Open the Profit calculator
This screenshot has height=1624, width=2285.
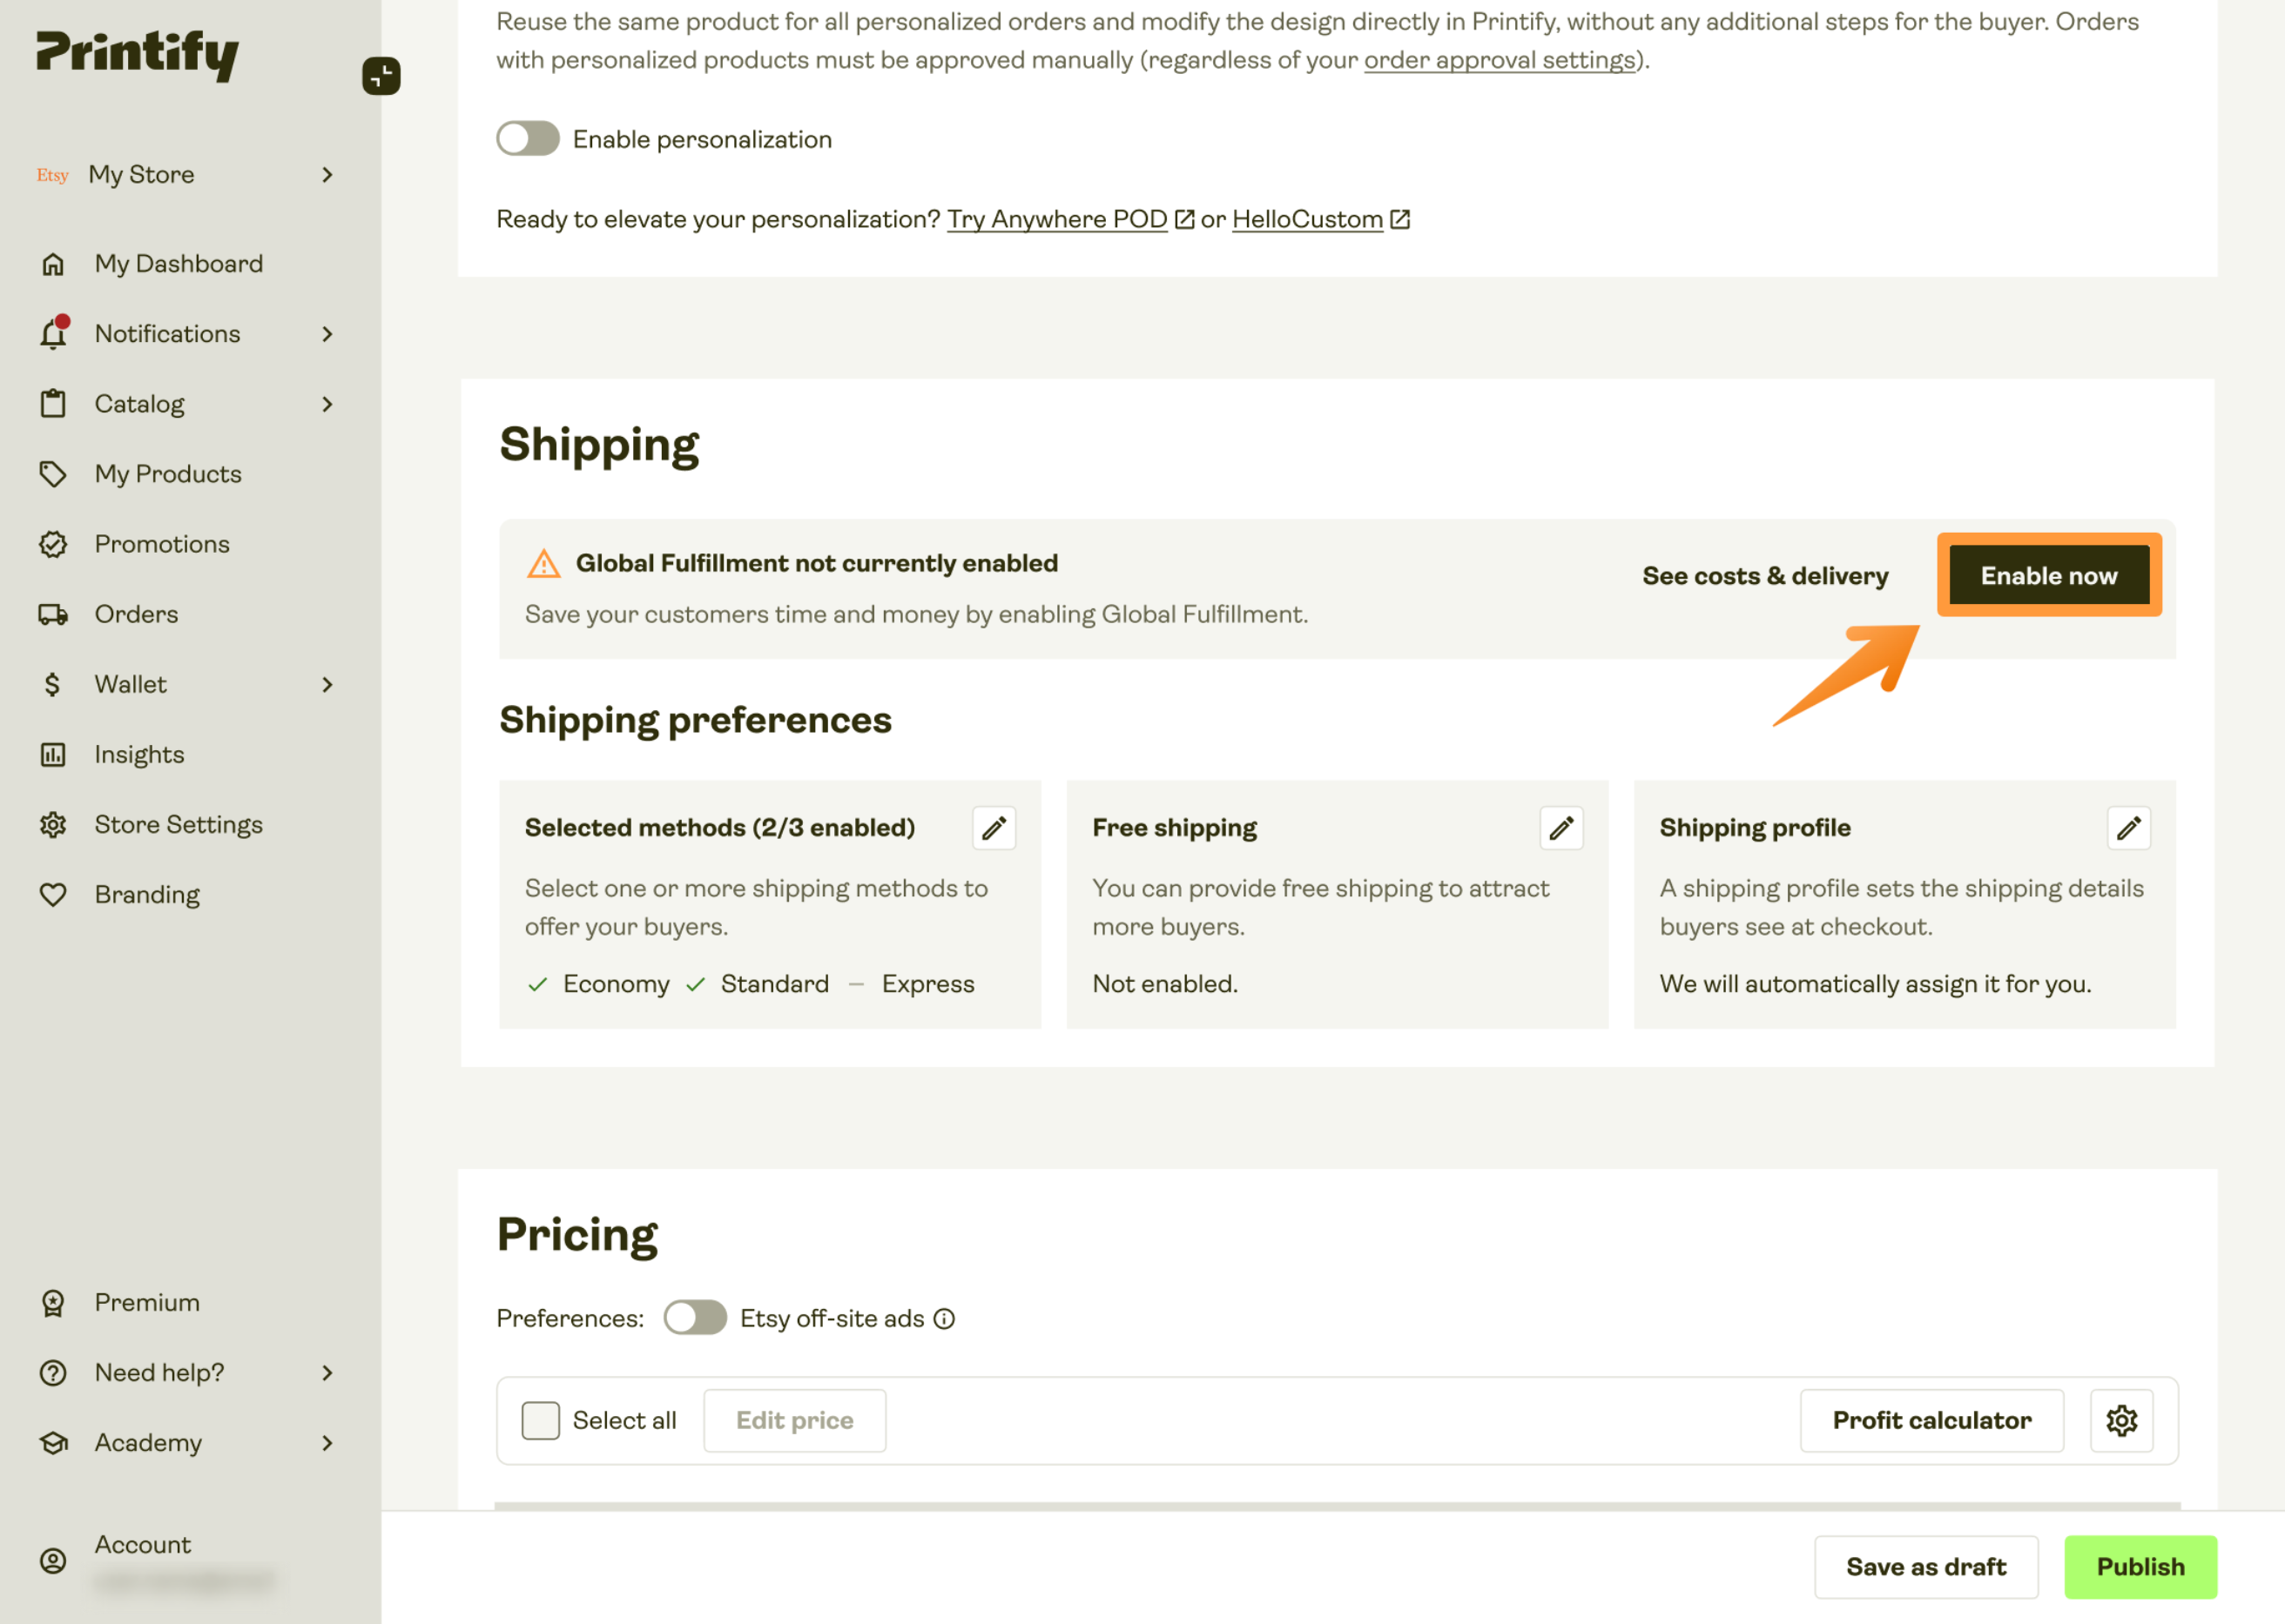1931,1420
